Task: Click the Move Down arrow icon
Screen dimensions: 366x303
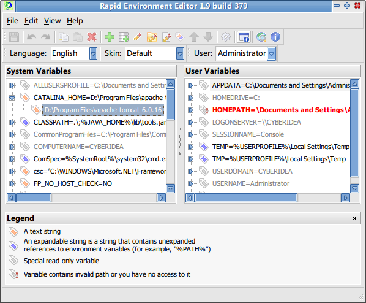Action: (x=208, y=37)
